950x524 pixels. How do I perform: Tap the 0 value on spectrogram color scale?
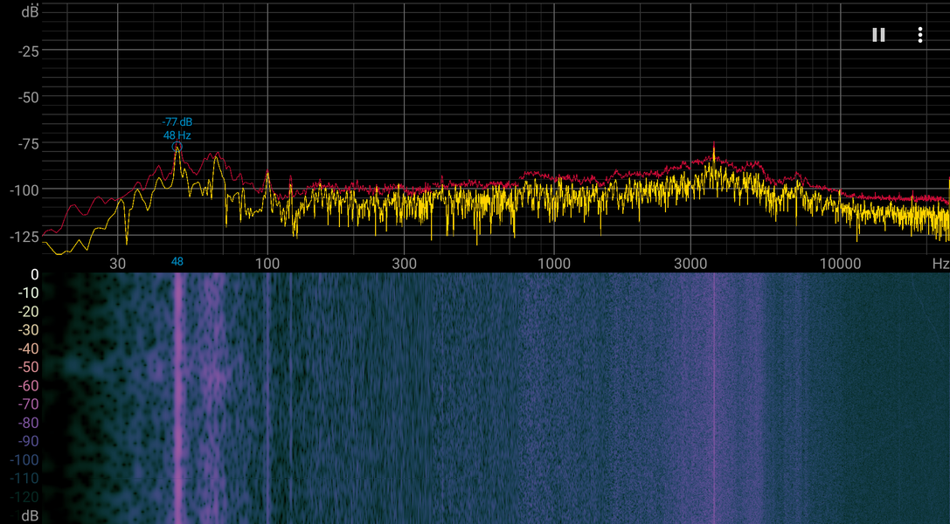(x=35, y=275)
